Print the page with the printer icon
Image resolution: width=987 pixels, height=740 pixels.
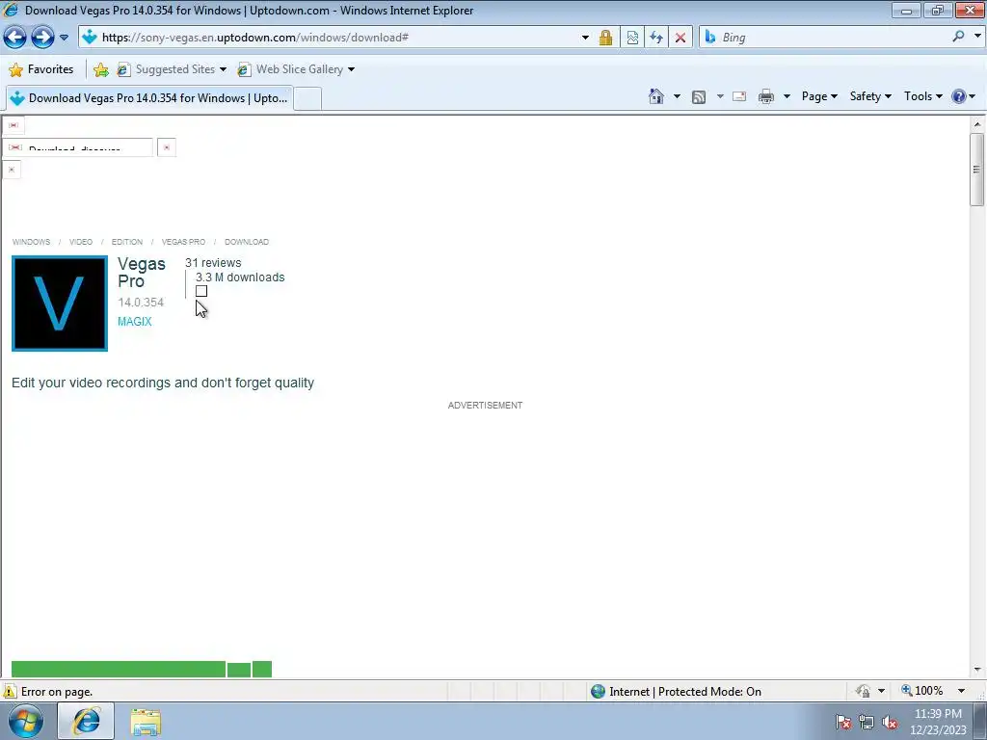click(x=765, y=96)
